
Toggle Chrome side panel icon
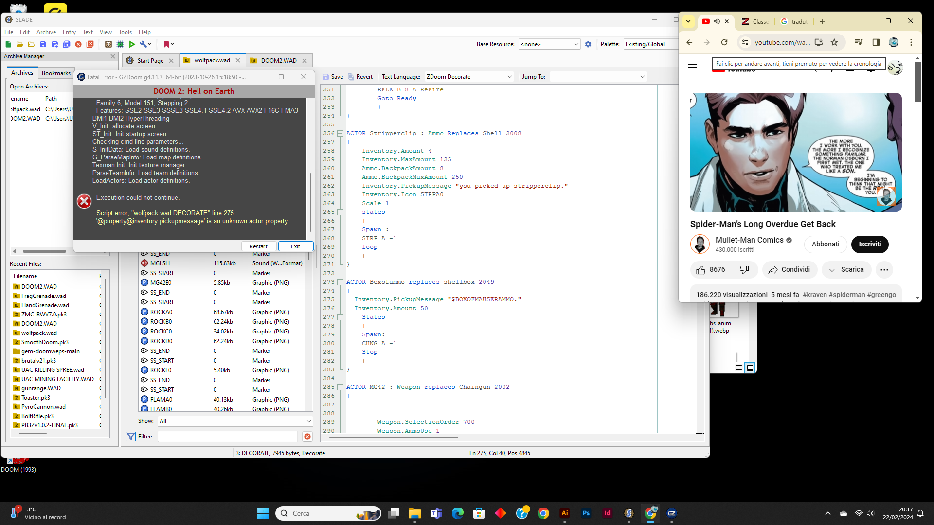coord(876,42)
